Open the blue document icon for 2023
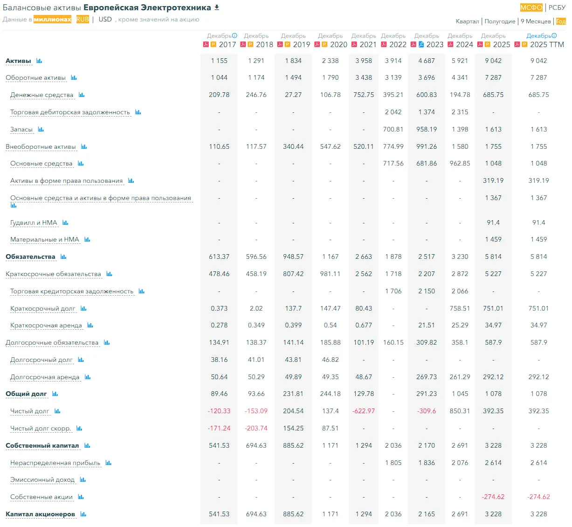Viewport: 572px width, 527px height. [421, 44]
